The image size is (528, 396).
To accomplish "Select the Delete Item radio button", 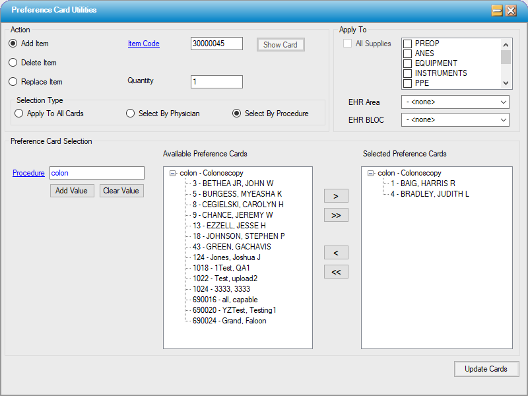I will point(13,63).
